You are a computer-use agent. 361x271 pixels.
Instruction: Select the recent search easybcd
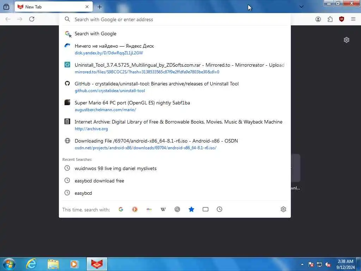(175, 193)
